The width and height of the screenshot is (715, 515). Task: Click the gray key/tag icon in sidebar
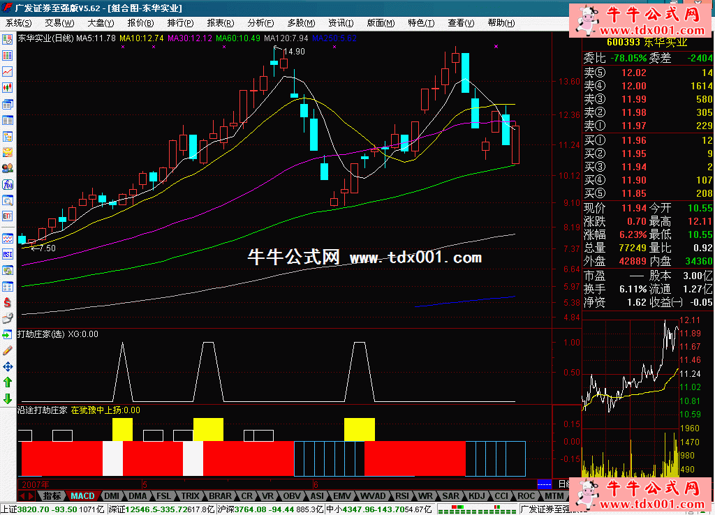[7, 319]
